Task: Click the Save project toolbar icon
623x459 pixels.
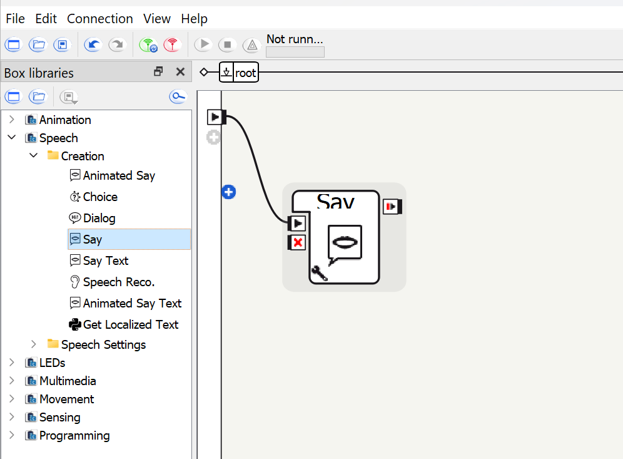Action: tap(61, 45)
